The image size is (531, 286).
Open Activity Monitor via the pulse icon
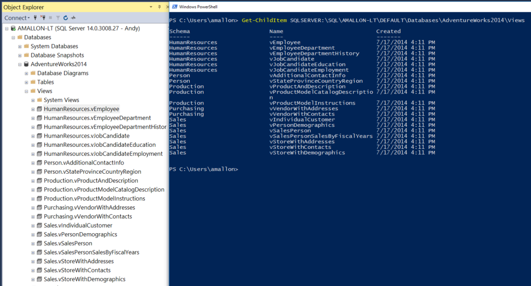[73, 18]
